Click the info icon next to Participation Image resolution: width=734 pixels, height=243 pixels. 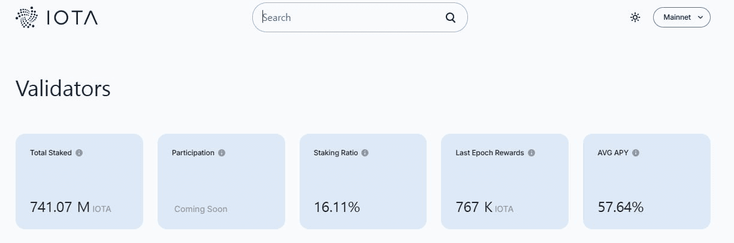(222, 153)
